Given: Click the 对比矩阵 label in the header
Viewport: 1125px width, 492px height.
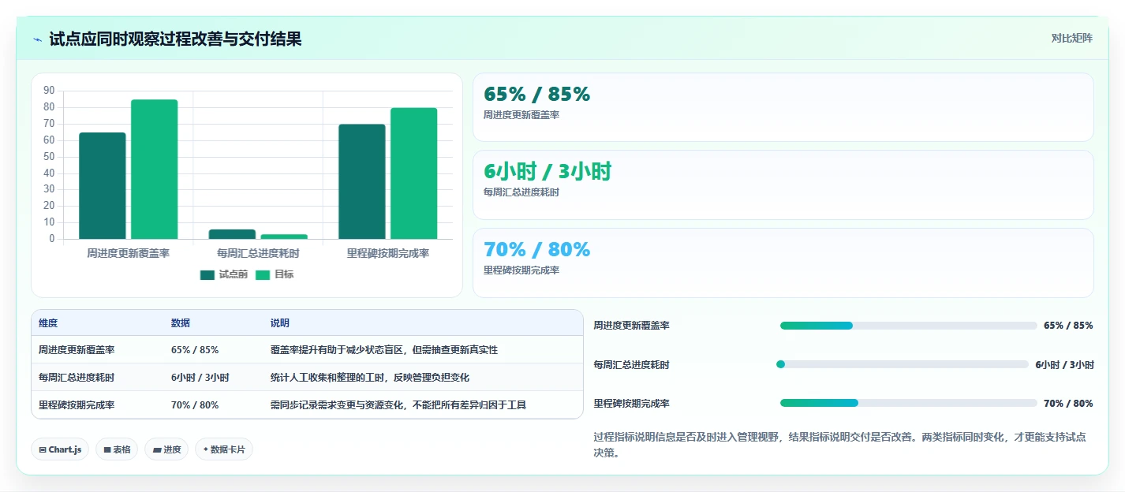Looking at the screenshot, I should click(x=1071, y=38).
